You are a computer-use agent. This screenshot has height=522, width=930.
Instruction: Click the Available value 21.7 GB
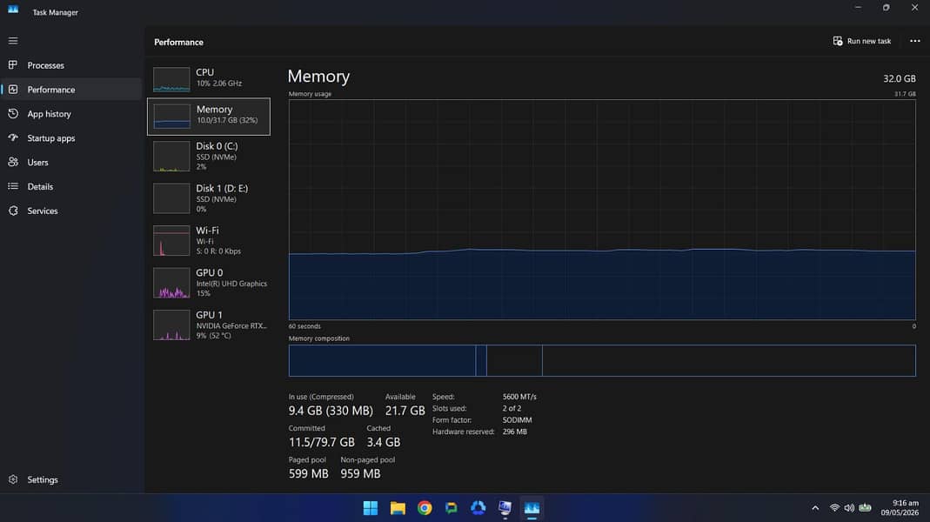(x=405, y=411)
